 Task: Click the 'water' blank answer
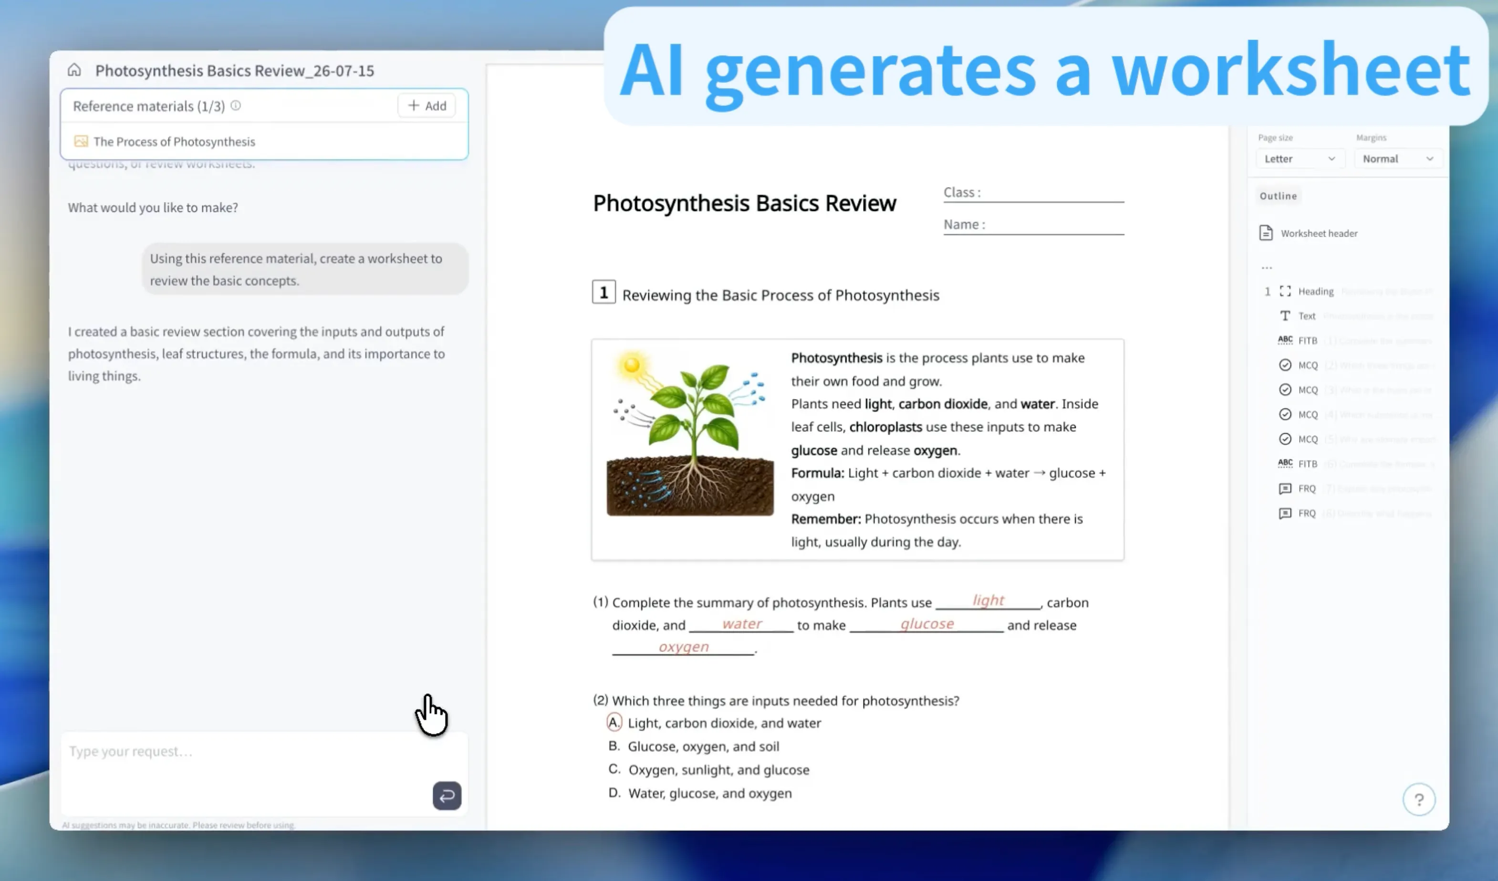(x=741, y=624)
